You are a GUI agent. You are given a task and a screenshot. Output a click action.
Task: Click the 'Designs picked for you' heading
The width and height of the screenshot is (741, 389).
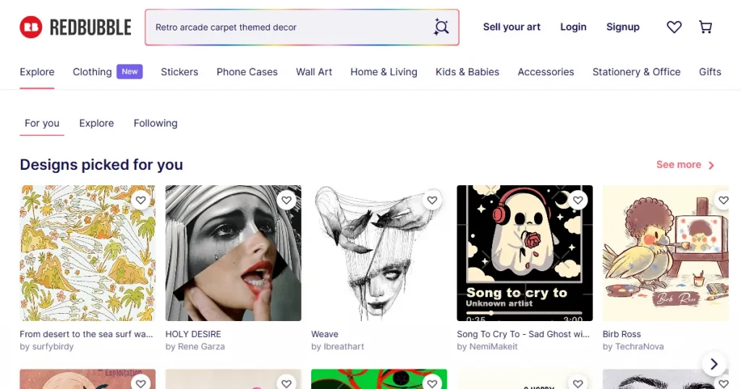click(x=101, y=165)
